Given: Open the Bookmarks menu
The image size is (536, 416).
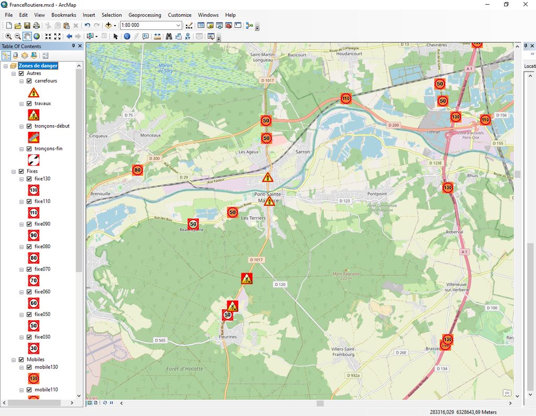Looking at the screenshot, I should (63, 15).
